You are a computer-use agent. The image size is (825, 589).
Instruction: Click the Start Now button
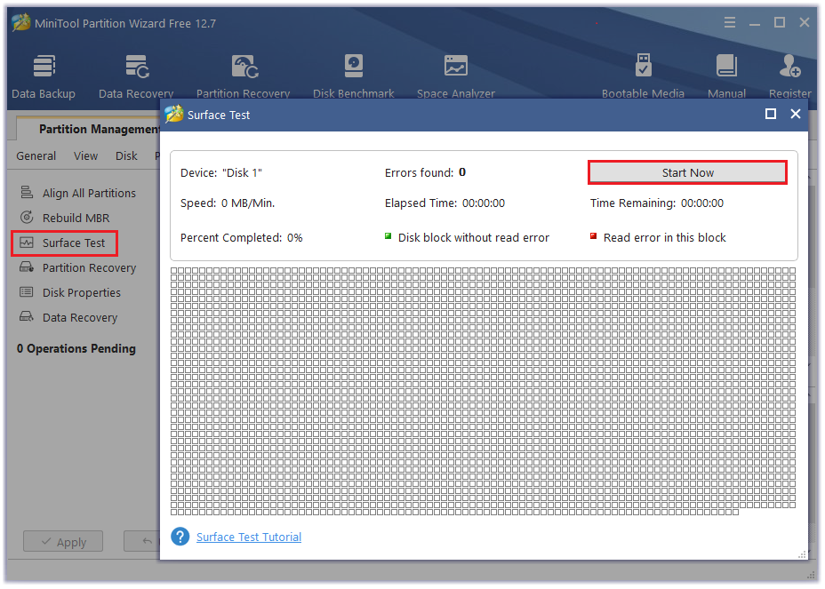tap(687, 172)
